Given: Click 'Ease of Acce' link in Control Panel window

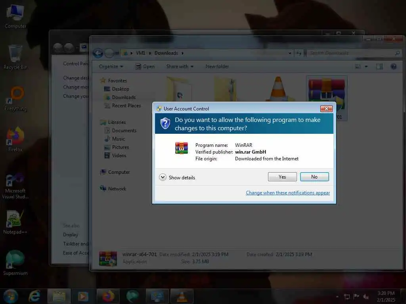Looking at the screenshot, I should point(76,253).
